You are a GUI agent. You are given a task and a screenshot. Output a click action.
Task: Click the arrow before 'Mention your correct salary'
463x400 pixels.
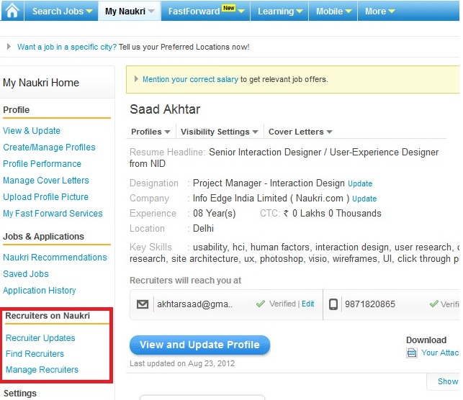(x=136, y=78)
